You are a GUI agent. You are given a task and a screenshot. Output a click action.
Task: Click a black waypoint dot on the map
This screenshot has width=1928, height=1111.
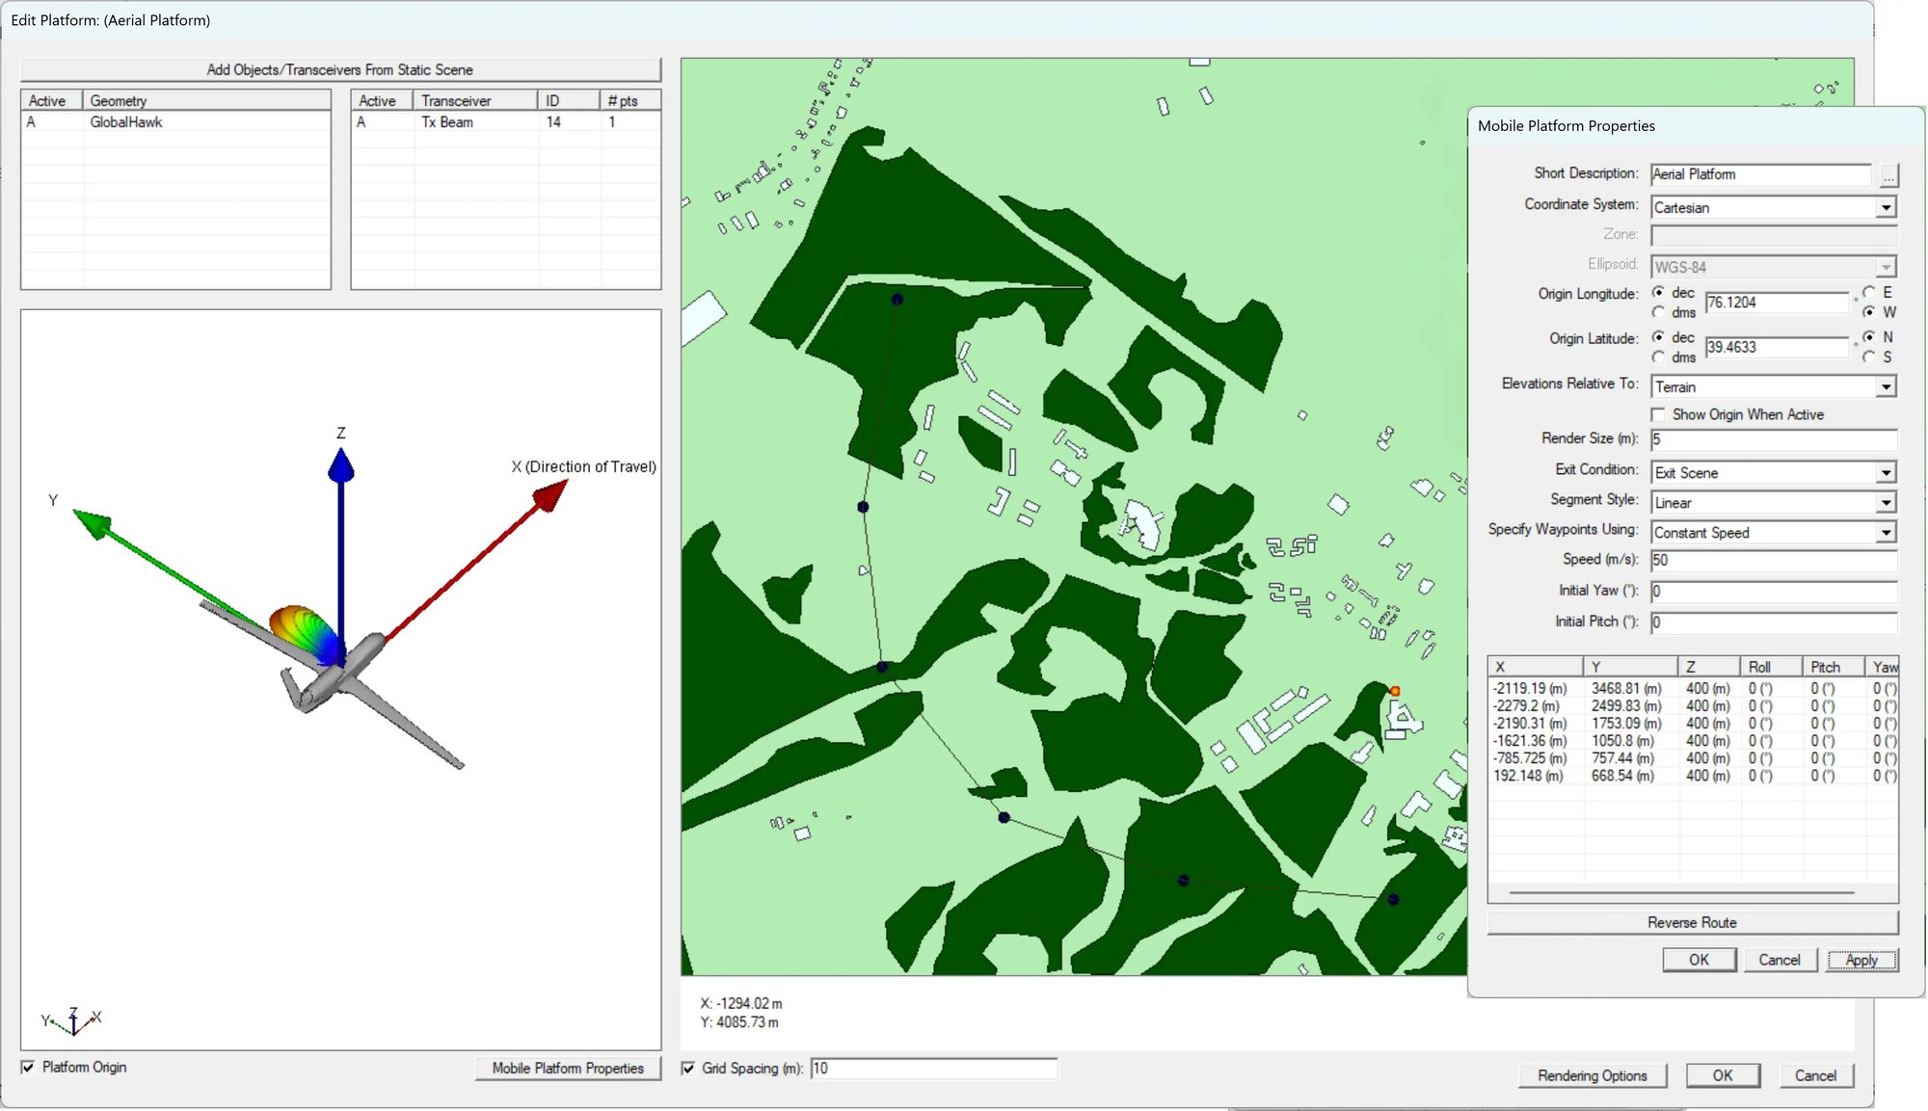(x=897, y=300)
